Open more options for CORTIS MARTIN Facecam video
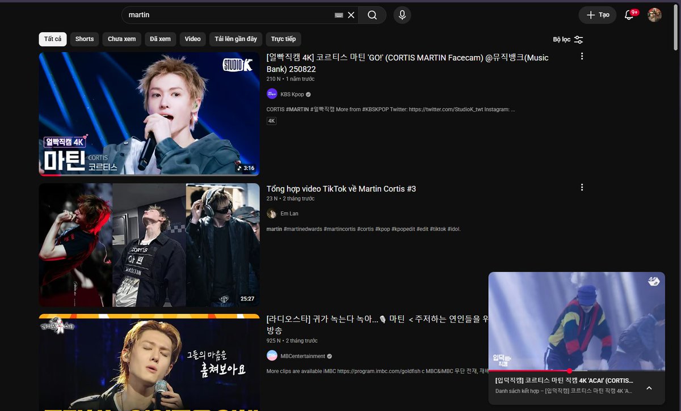Viewport: 681px width, 411px height. click(x=582, y=56)
